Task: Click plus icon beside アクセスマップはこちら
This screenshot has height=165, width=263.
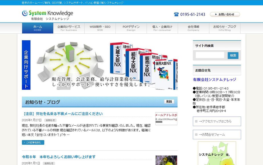Action: [x=196, y=121]
